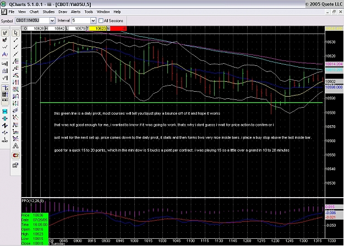Click the red magnet snap icon
344x246 pixels.
click(x=15, y=155)
